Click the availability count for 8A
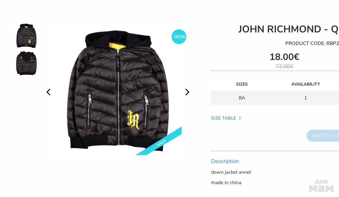The width and height of the screenshot is (339, 197). point(305,98)
